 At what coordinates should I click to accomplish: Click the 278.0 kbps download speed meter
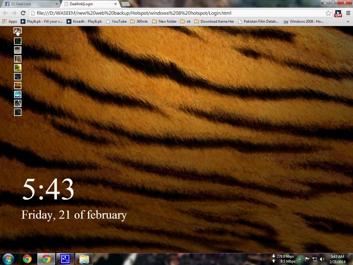(284, 256)
